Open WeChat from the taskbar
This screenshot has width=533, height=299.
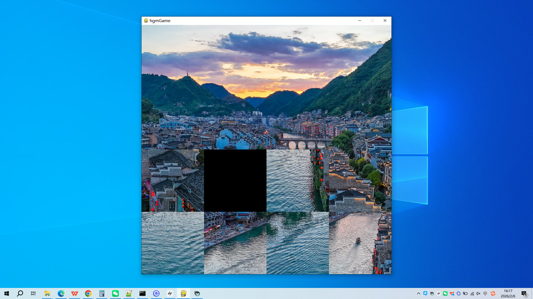115,293
